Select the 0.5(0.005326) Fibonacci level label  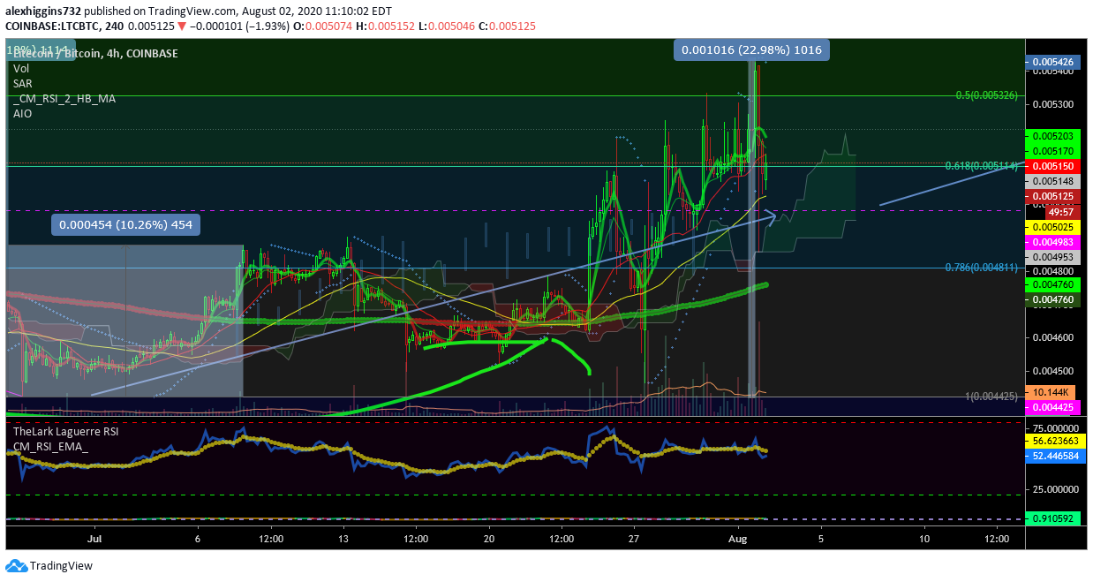987,94
